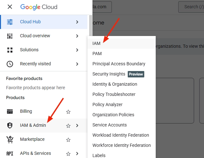Click the APIs & Services API icon

tap(10, 154)
